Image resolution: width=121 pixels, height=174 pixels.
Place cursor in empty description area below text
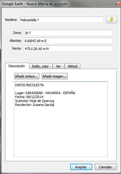tap(61, 131)
